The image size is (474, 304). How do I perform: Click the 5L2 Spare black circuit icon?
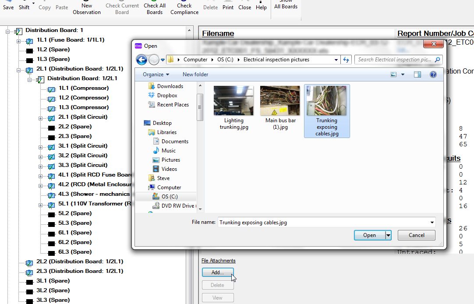pos(52,215)
